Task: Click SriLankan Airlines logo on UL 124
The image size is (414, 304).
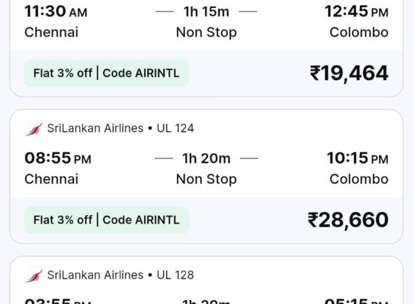Action: [x=33, y=128]
